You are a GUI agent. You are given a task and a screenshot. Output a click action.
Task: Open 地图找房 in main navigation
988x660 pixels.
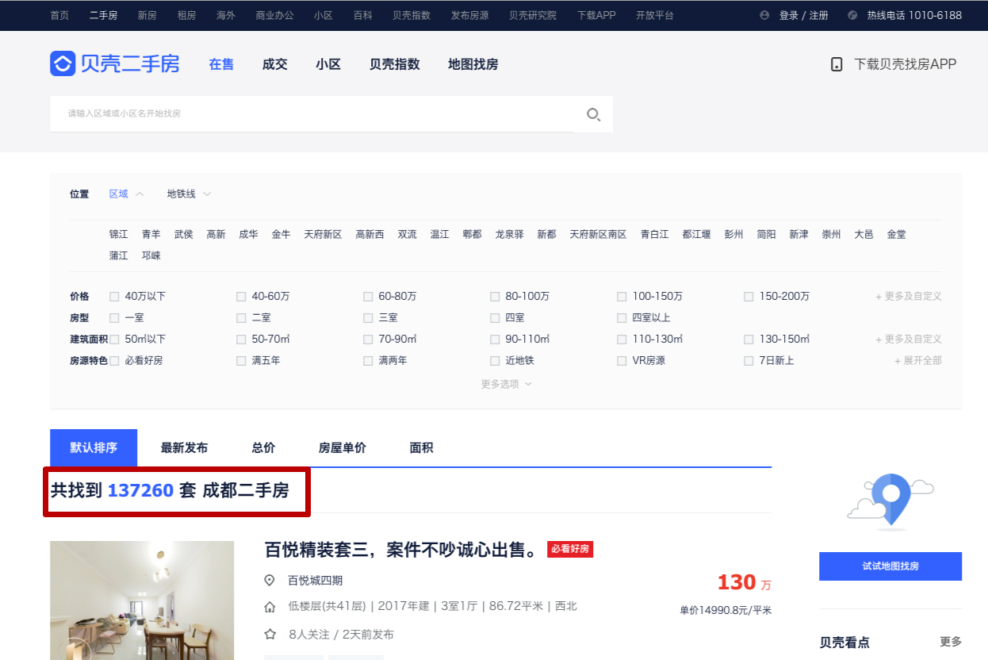pyautogui.click(x=473, y=64)
